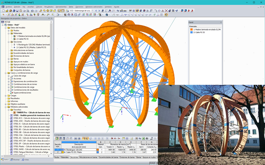The height and width of the screenshot is (165, 265).
Task: Click orange material swatch in table row 1
Action: [98, 150]
